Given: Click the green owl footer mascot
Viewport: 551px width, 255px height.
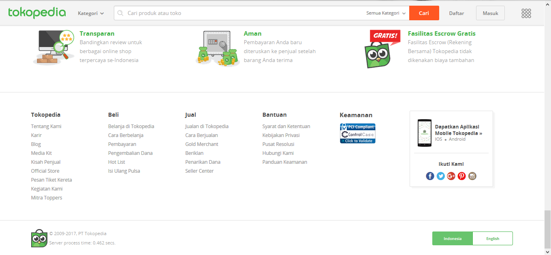Looking at the screenshot, I should point(39,238).
